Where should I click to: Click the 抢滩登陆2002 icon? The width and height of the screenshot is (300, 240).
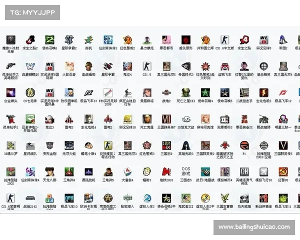pos(11,172)
